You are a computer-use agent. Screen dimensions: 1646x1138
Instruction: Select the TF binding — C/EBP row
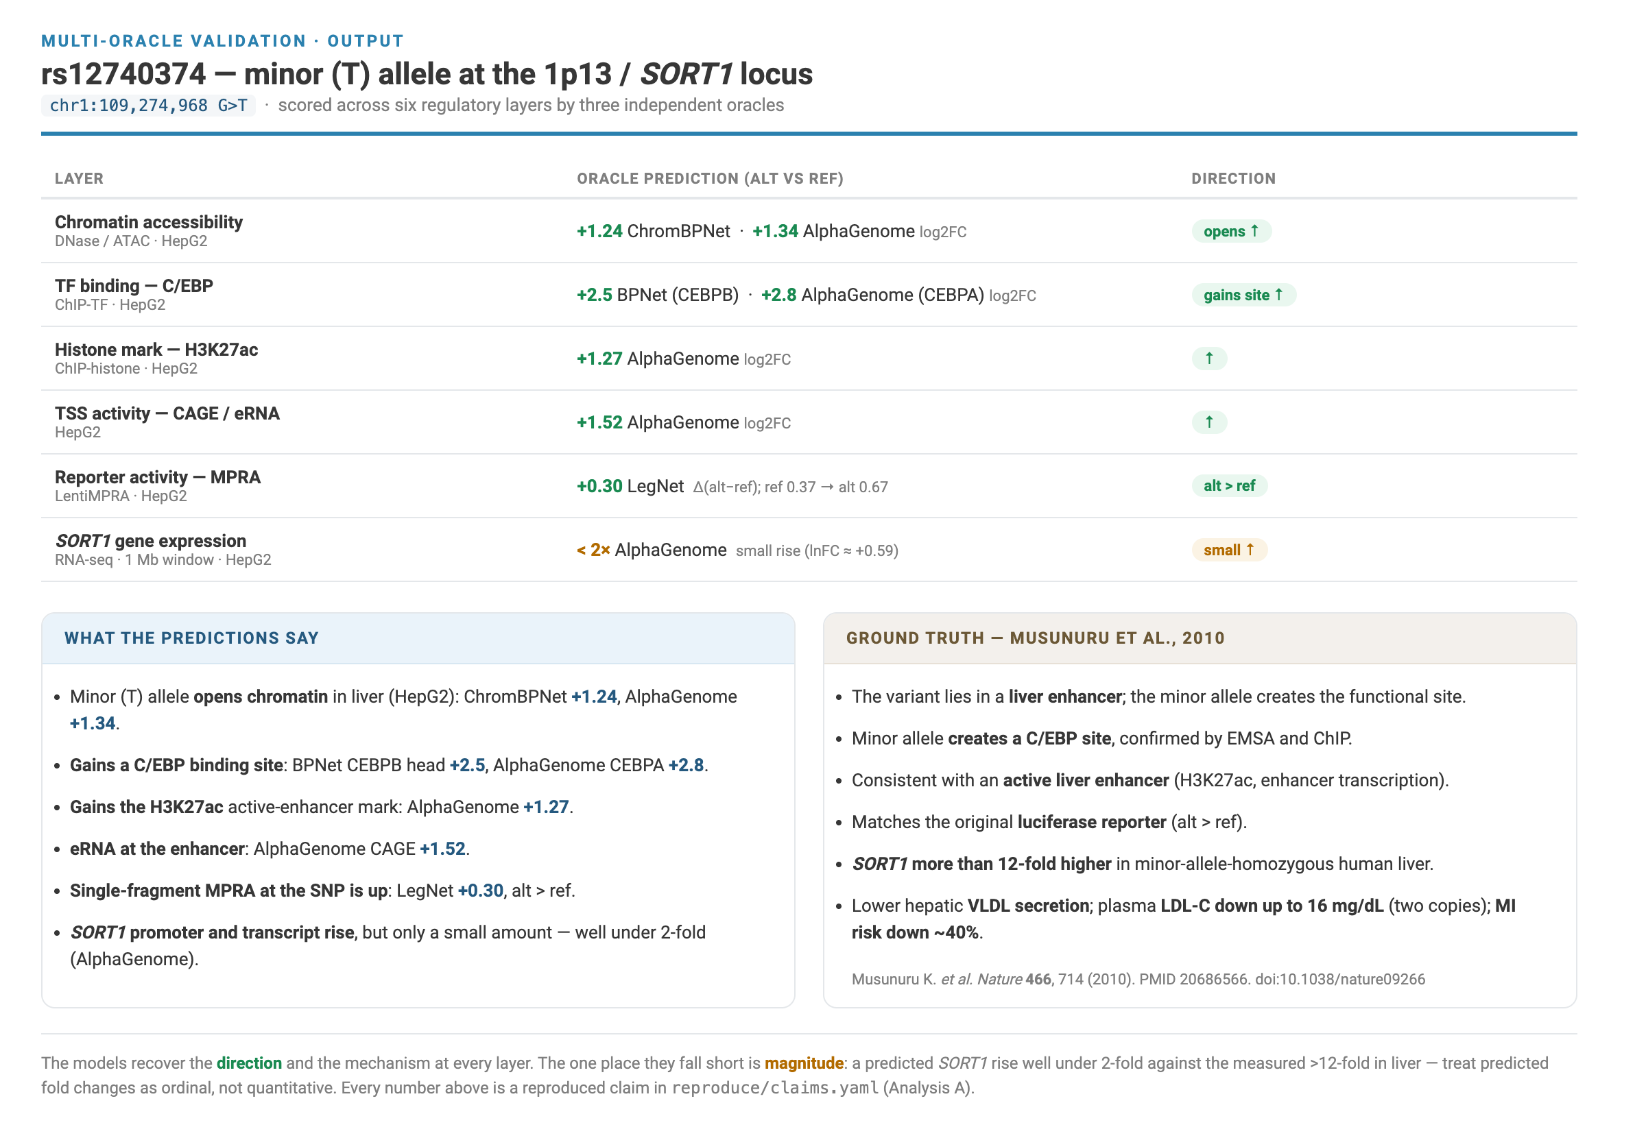[809, 295]
